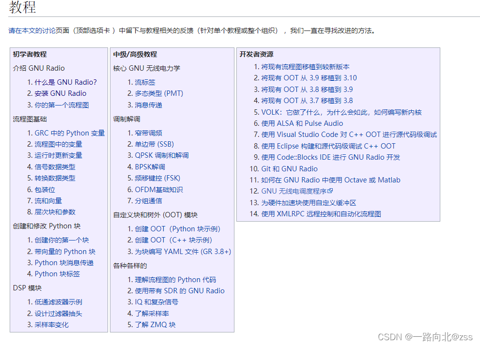The width and height of the screenshot is (480, 346).
Task: Click 自定义块和树外 (OOT) 模块 label
Action: (155, 215)
